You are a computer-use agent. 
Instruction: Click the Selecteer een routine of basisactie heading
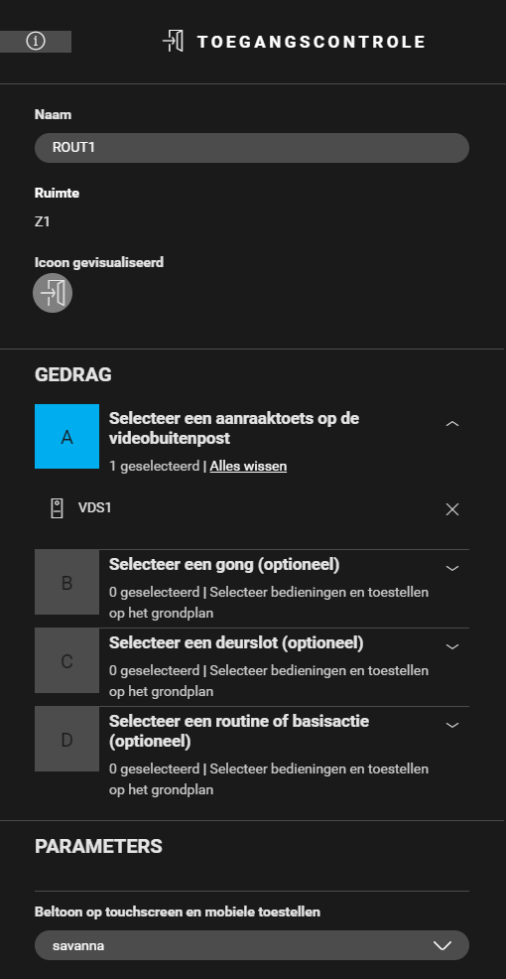click(x=239, y=731)
